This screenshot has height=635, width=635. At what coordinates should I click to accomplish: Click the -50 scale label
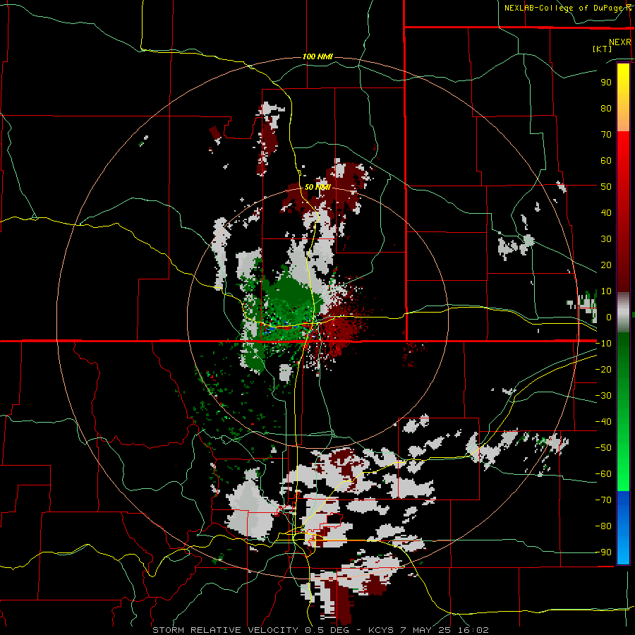pyautogui.click(x=603, y=448)
